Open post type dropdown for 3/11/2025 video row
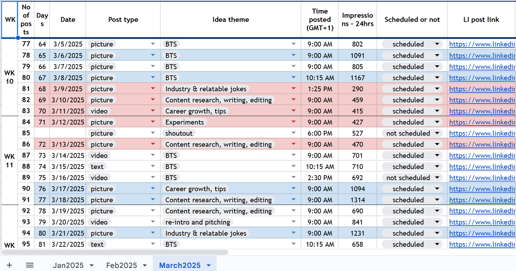 point(153,111)
